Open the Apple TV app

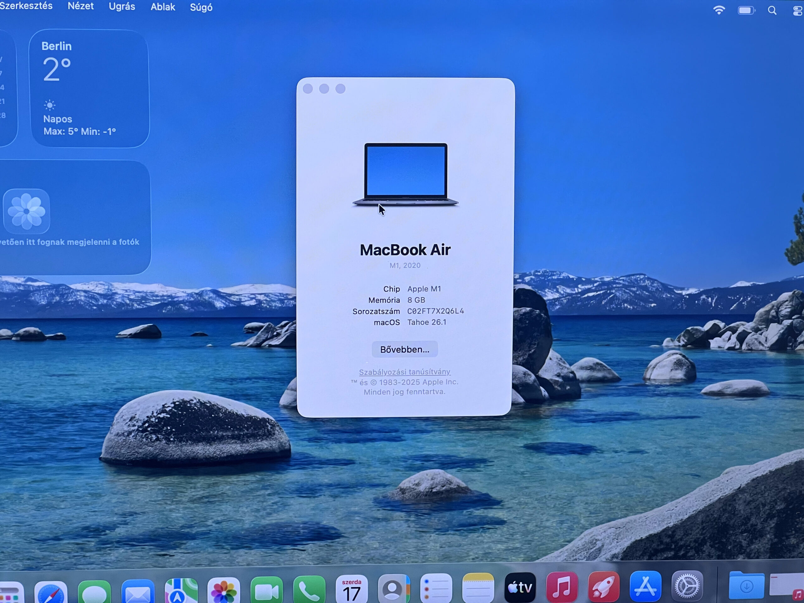pos(520,586)
